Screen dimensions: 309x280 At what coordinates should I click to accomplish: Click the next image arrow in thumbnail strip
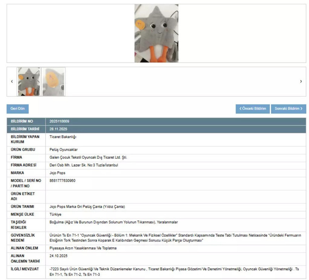tap(301, 81)
